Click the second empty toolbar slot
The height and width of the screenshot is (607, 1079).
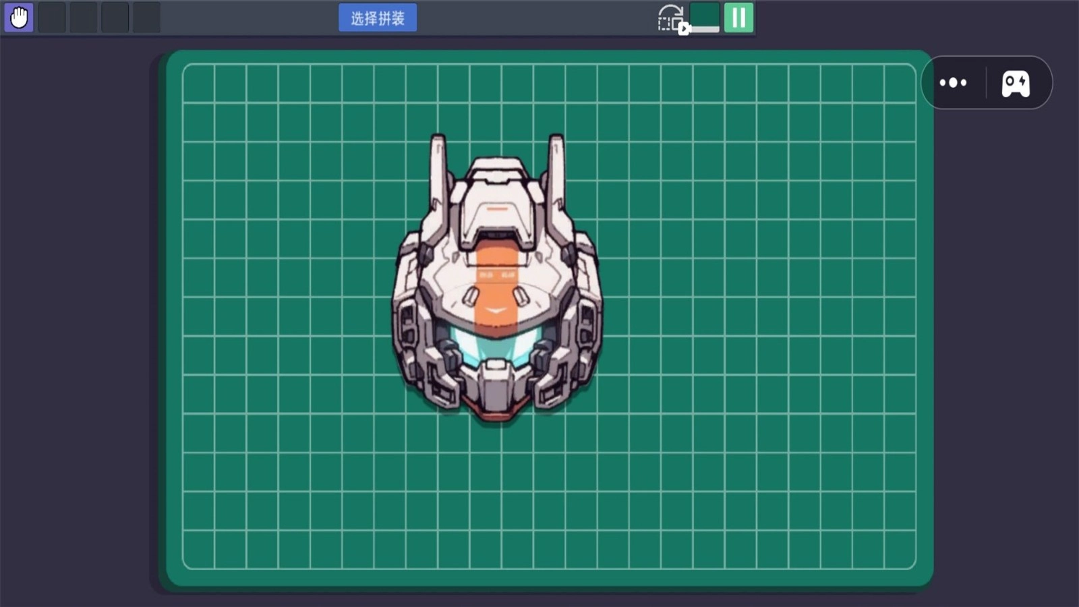84,18
